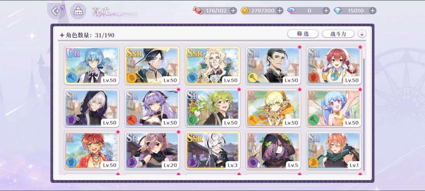The width and height of the screenshot is (425, 191).
Task: Click the blue diamond currency icon
Action: tap(338, 11)
